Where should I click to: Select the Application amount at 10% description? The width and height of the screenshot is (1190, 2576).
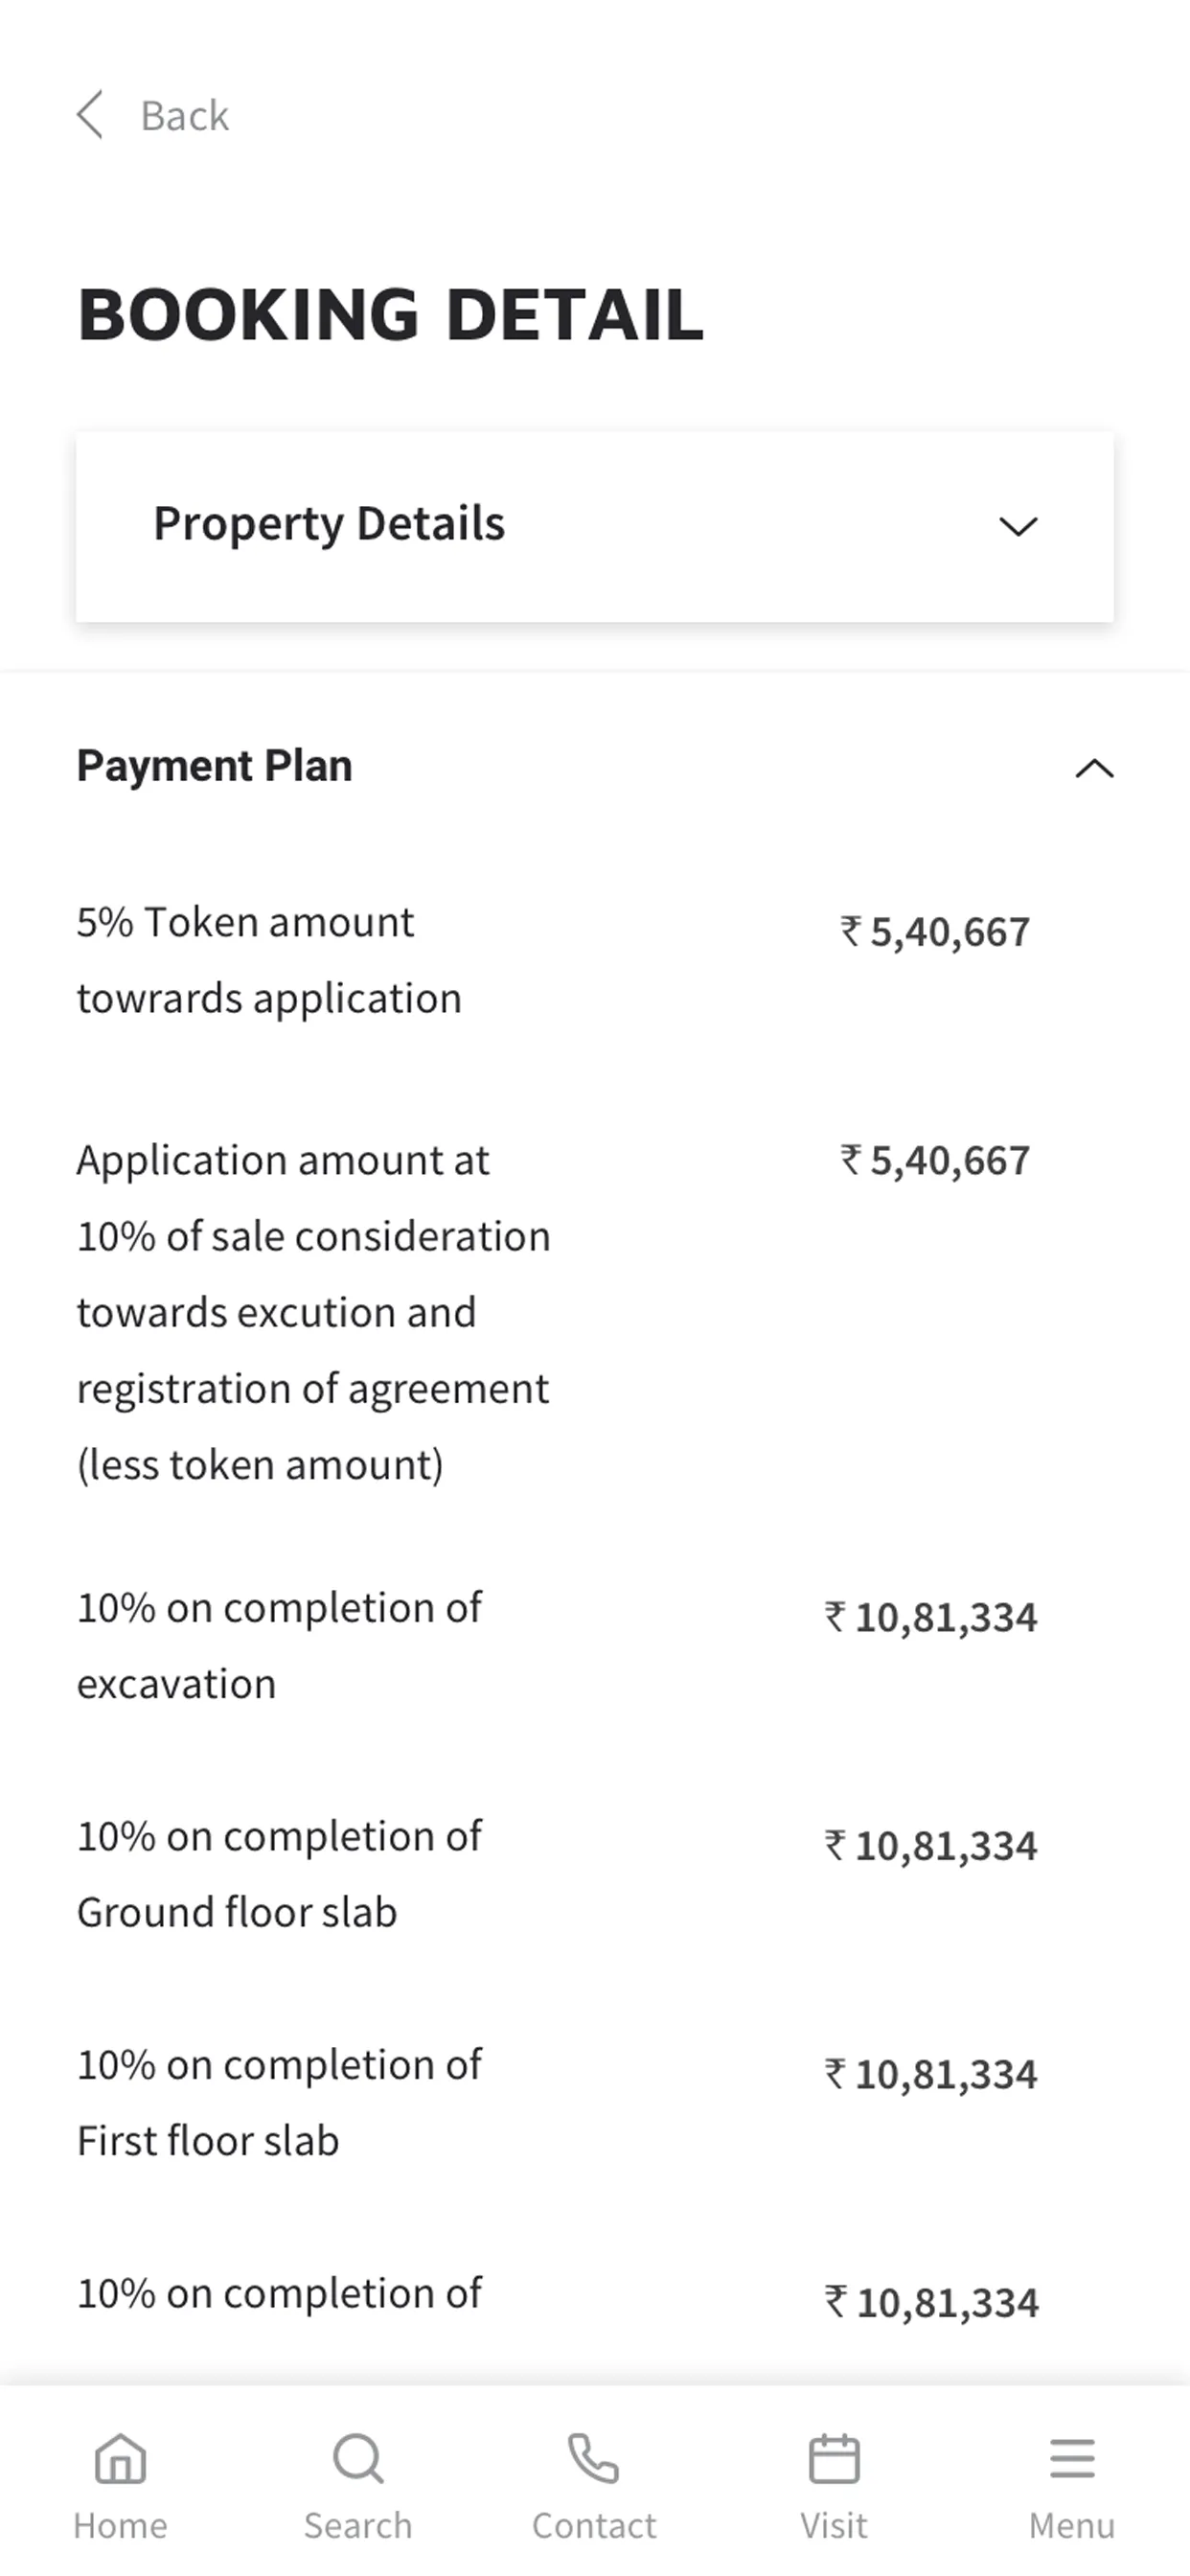click(313, 1312)
